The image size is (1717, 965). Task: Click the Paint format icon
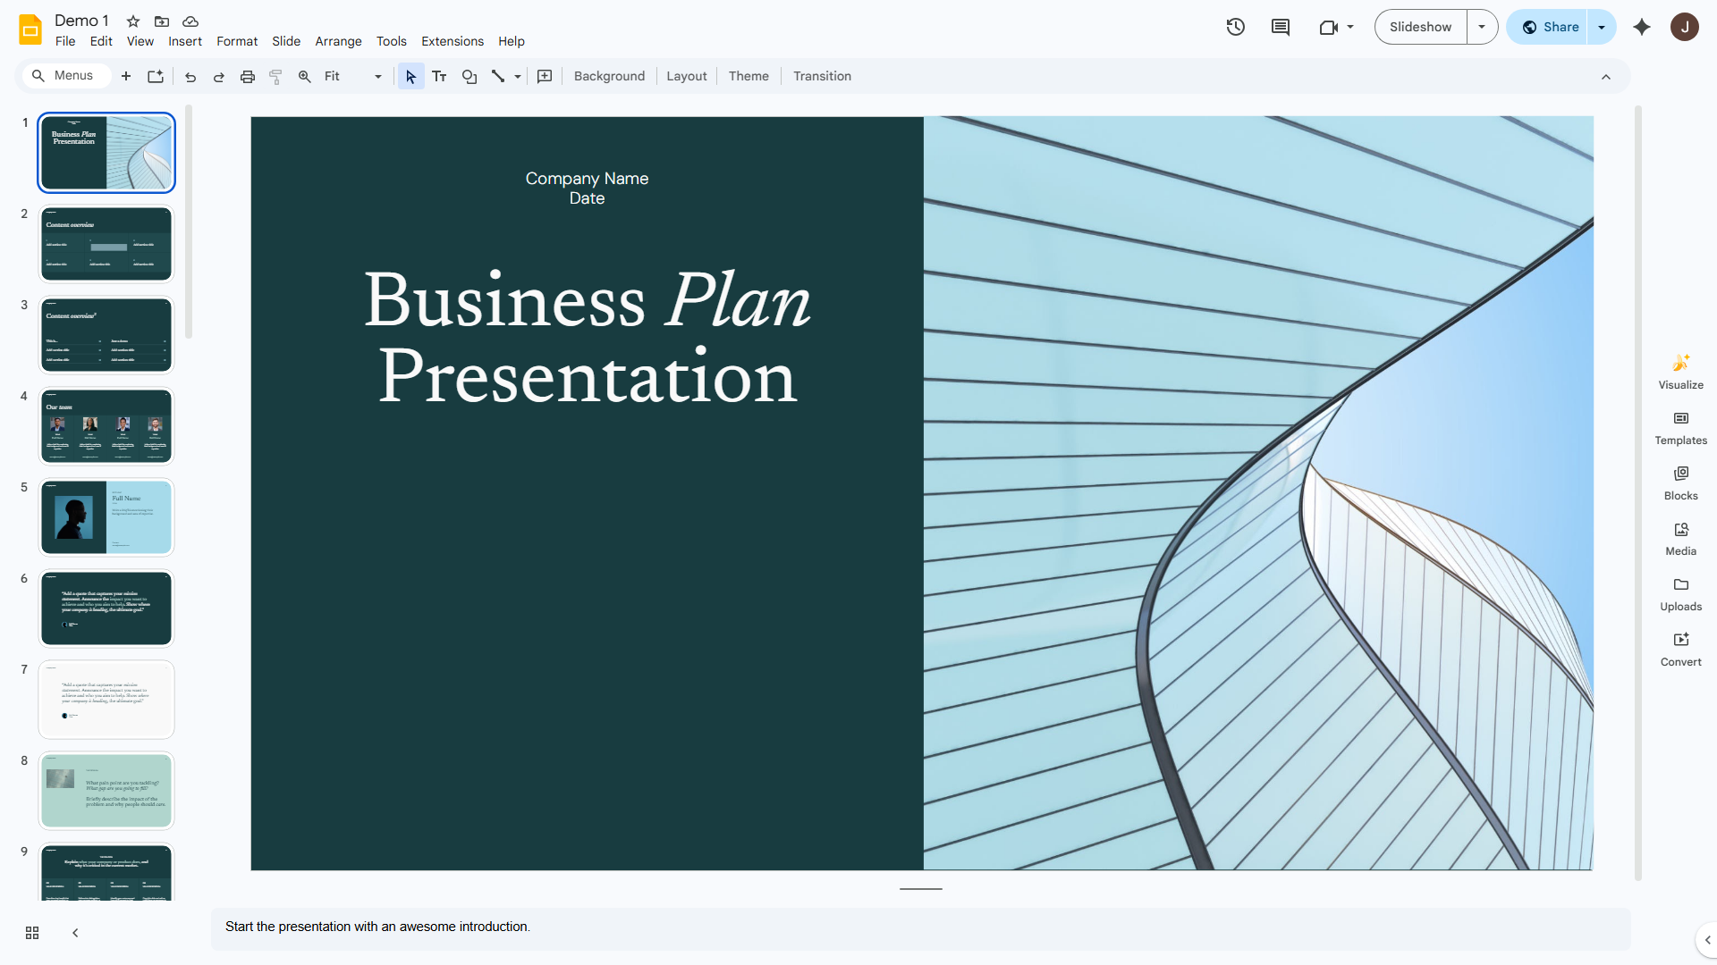(276, 76)
